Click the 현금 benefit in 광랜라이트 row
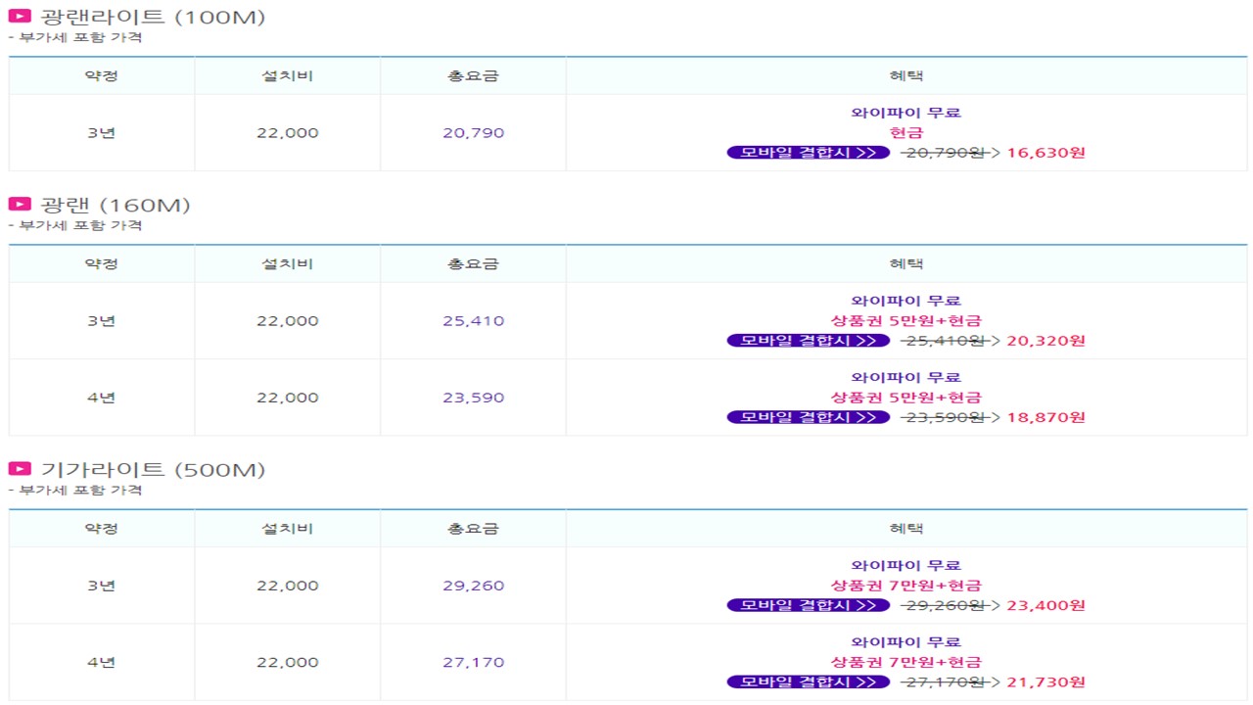The width and height of the screenshot is (1253, 705). (x=906, y=132)
